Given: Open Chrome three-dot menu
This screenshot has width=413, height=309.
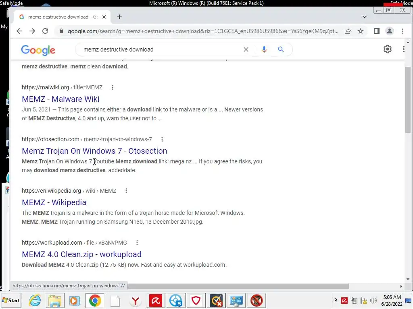Looking at the screenshot, I should pyautogui.click(x=403, y=31).
